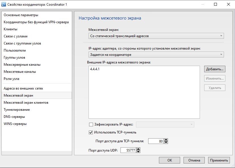Increase the TCP tunnel port value

[x=166, y=140]
